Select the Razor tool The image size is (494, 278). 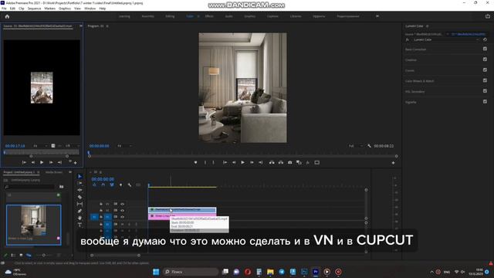point(80,198)
